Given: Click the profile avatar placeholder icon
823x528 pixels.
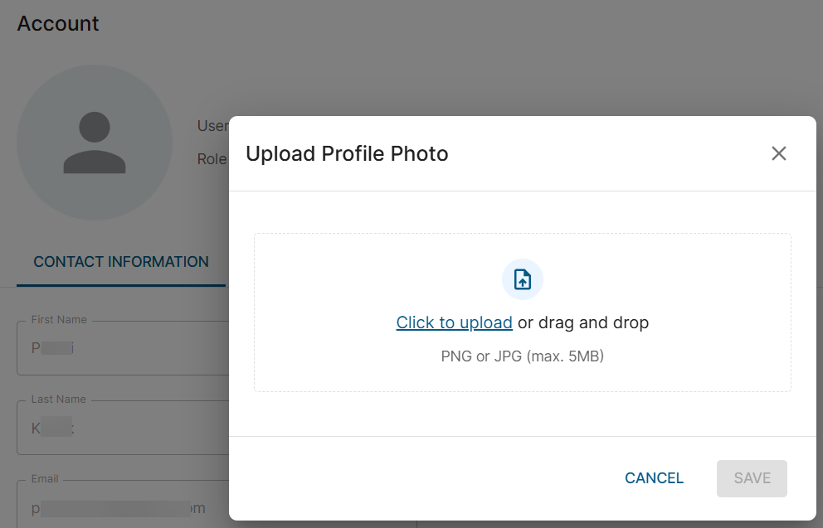Looking at the screenshot, I should (95, 143).
